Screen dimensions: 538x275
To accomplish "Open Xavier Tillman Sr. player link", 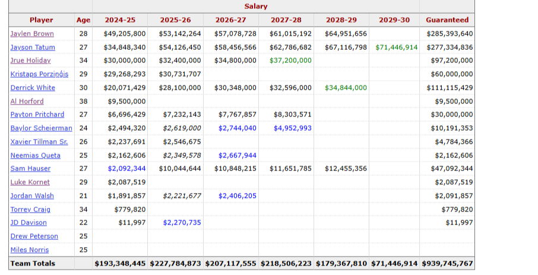I will coord(39,142).
